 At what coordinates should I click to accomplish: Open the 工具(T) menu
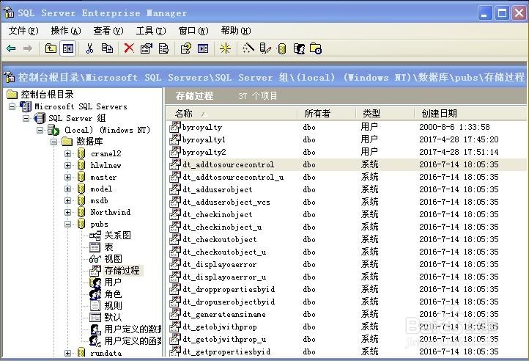click(x=151, y=31)
